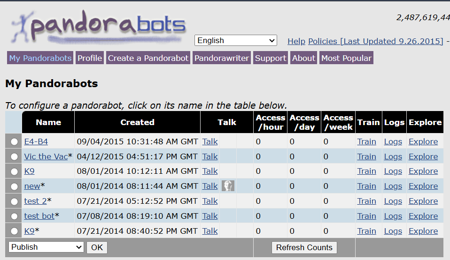Click the Access /week column header
Image resolution: width=450 pixels, height=260 pixels.
(338, 122)
